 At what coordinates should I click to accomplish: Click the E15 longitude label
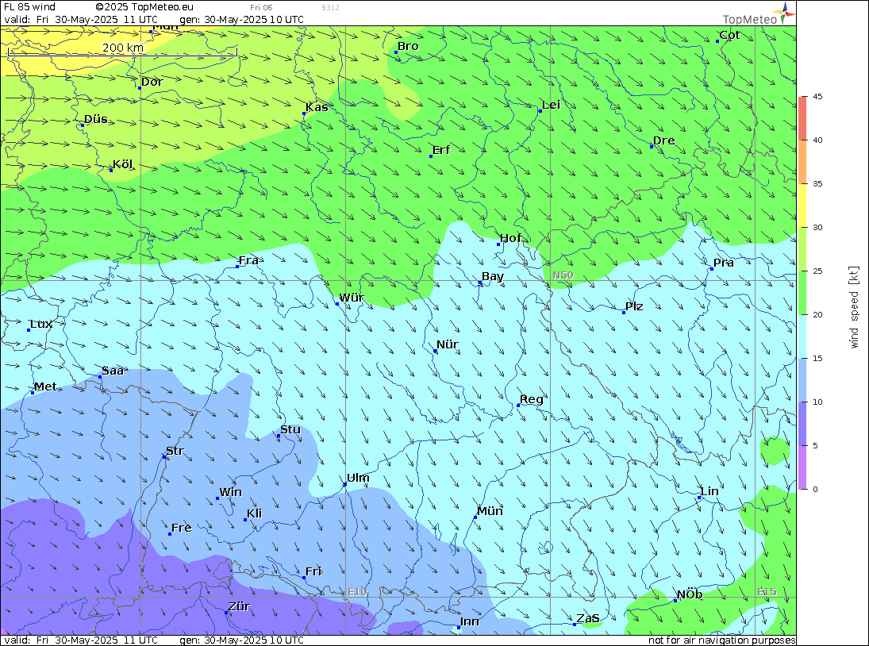(767, 592)
